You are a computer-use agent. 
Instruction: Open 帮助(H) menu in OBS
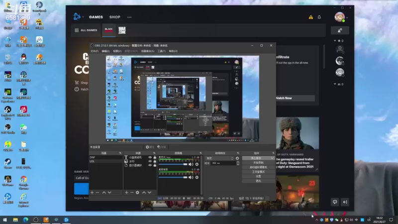(x=173, y=51)
